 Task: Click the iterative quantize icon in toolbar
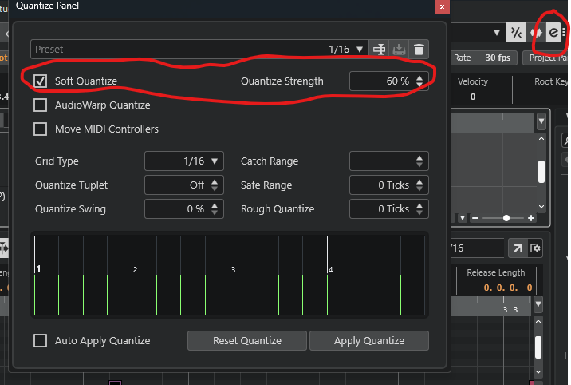[535, 33]
